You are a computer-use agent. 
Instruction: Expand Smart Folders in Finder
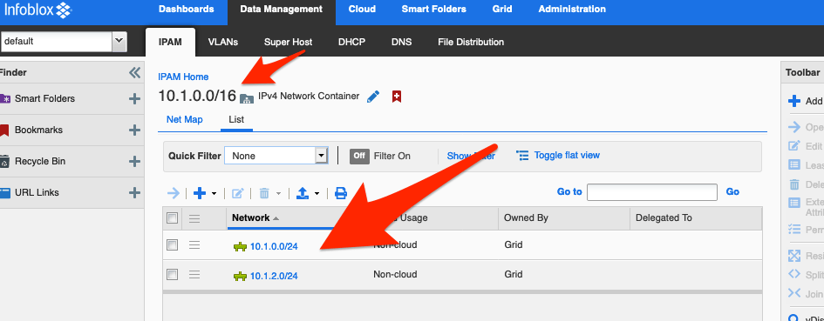pos(134,98)
